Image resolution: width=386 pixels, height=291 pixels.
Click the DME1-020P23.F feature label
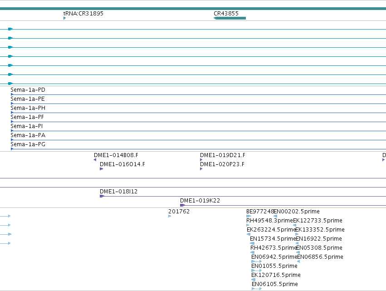tap(222, 164)
